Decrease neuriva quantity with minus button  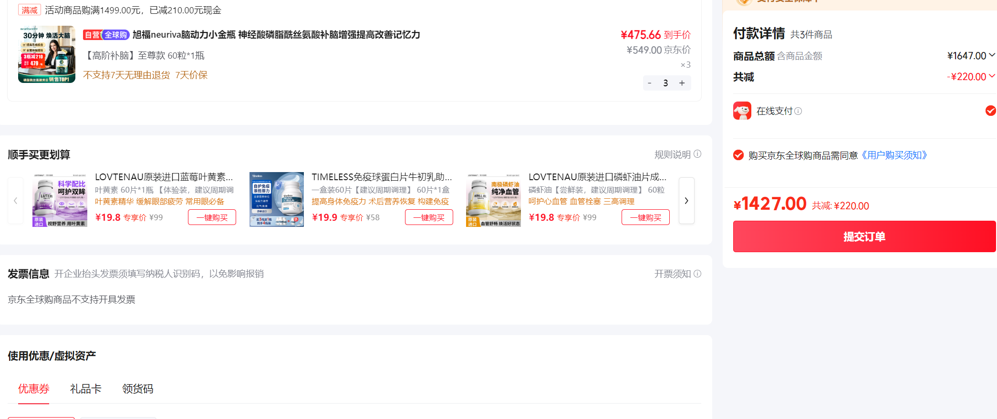[649, 83]
